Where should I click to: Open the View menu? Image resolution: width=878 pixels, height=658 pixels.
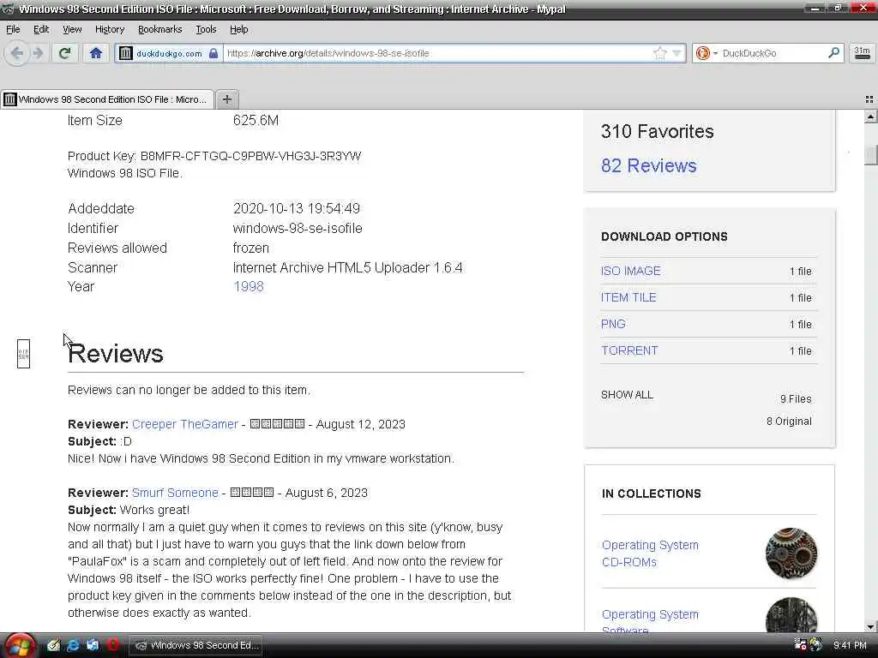pos(72,29)
